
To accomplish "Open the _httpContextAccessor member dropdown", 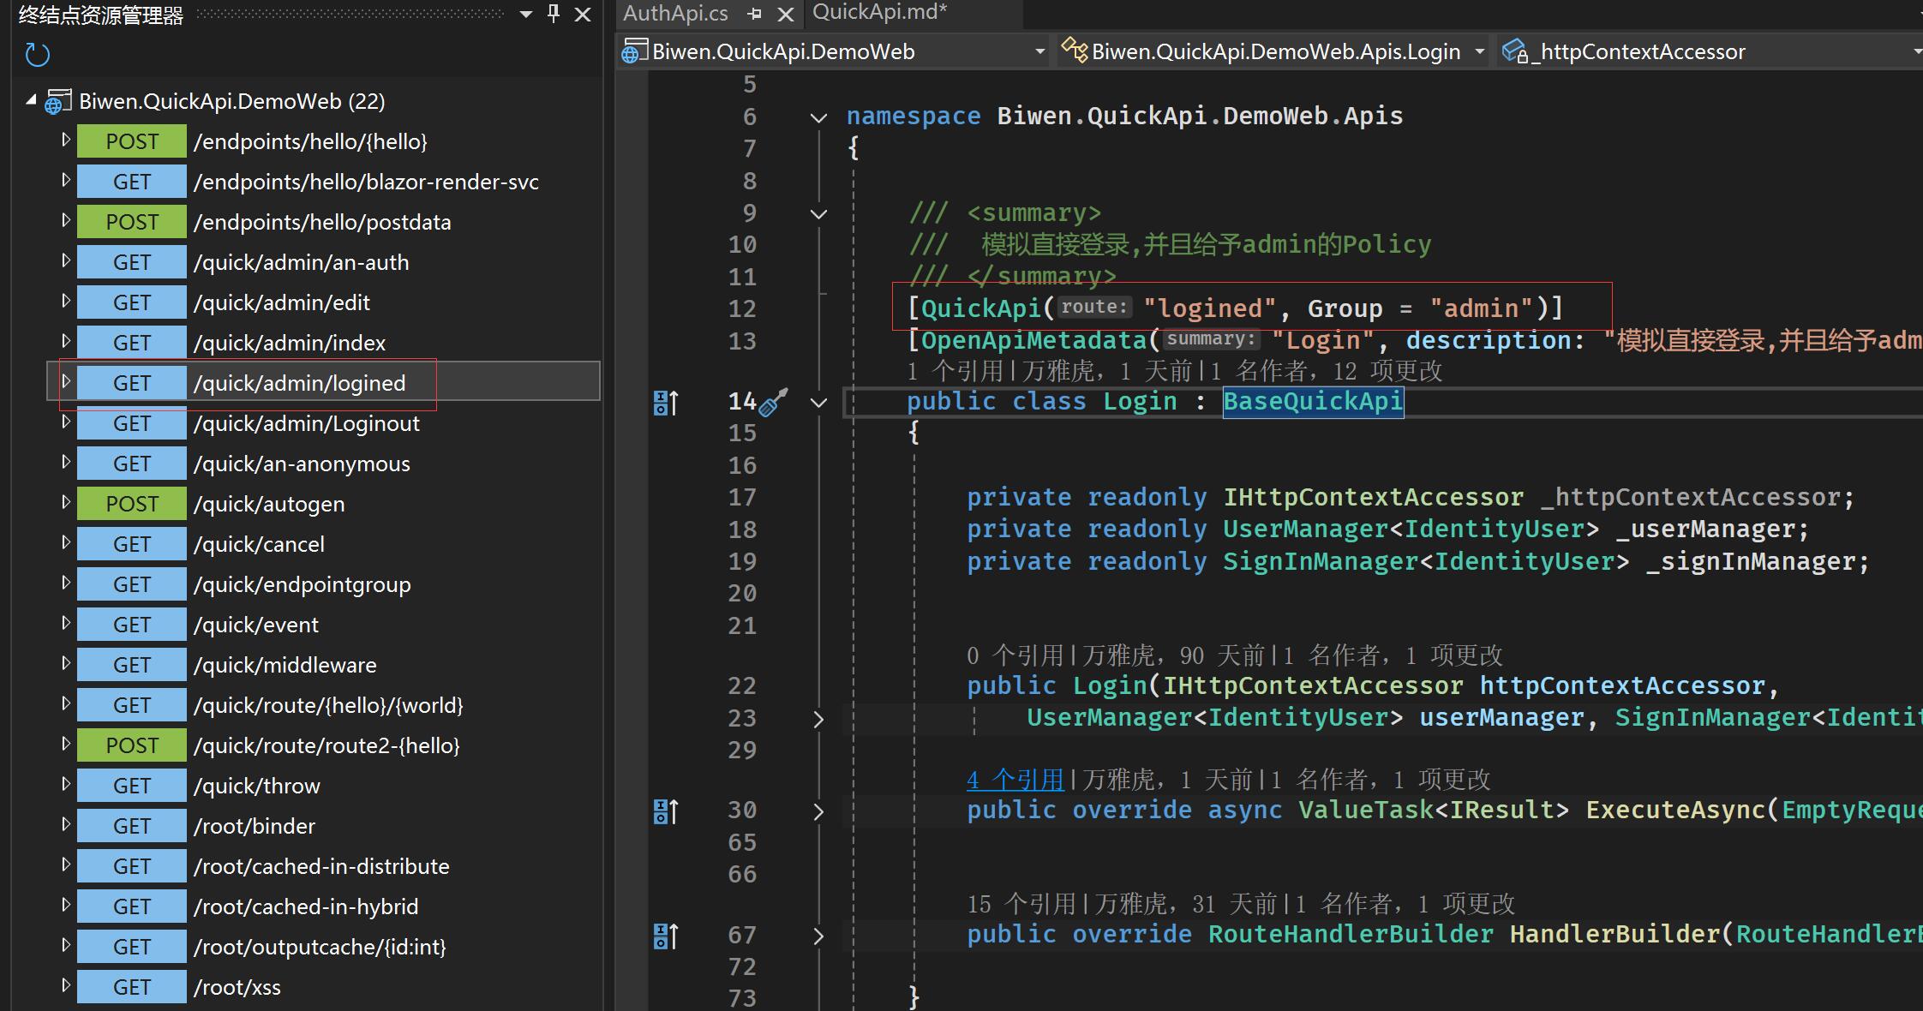I will (1916, 51).
